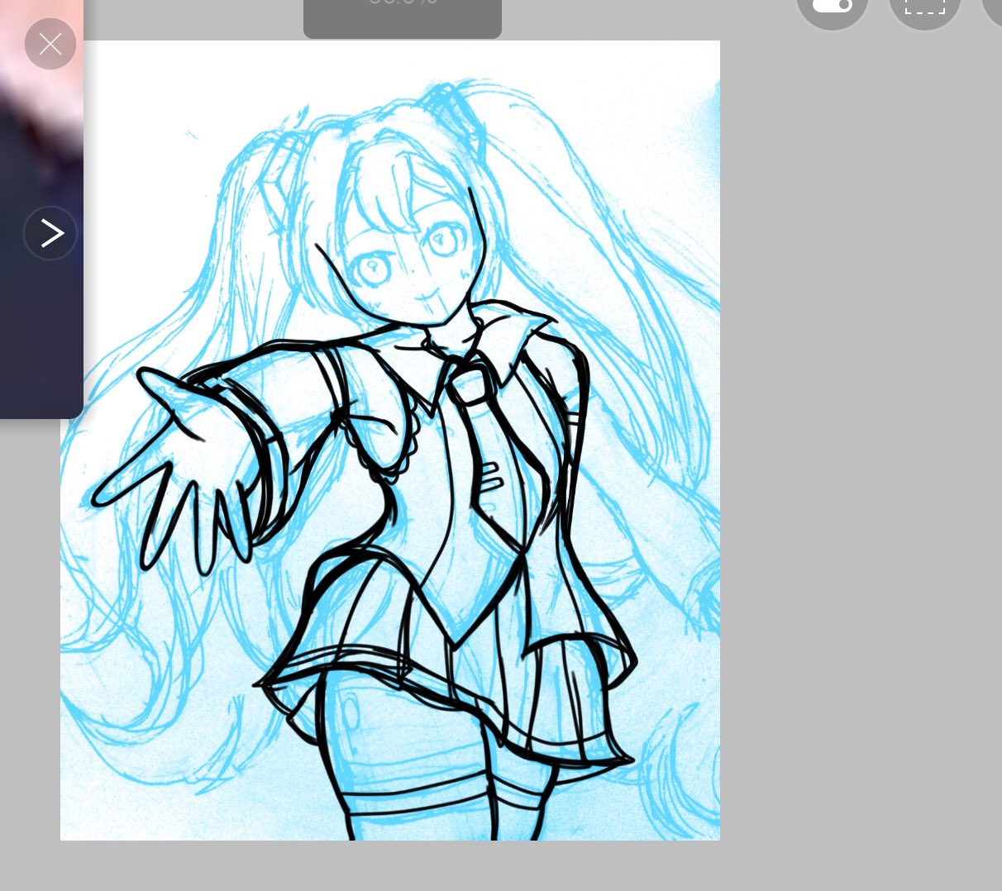Tap the right arrow on reference panel
The height and width of the screenshot is (891, 1002).
click(x=50, y=233)
